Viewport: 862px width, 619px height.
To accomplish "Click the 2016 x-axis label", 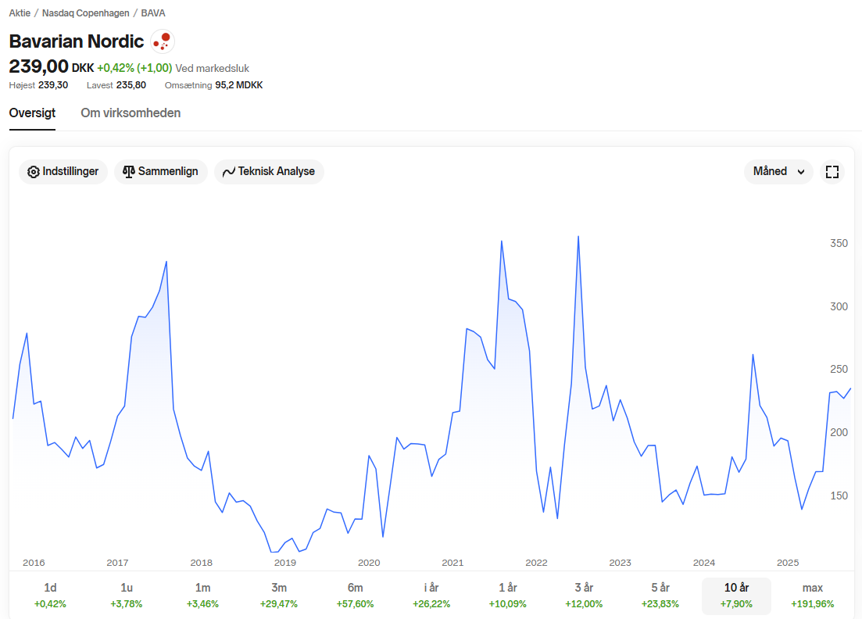I will (34, 563).
